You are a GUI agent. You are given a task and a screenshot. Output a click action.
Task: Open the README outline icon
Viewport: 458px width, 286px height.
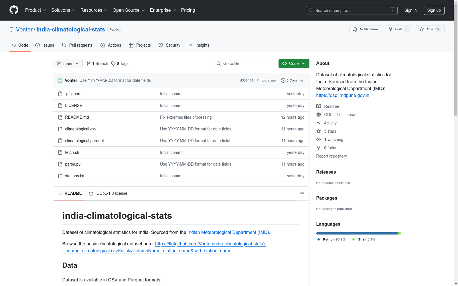click(302, 194)
